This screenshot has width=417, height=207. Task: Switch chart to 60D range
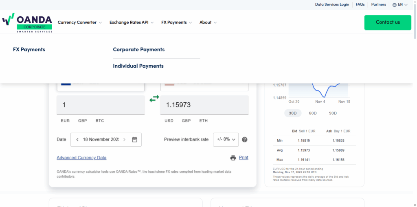pos(312,113)
